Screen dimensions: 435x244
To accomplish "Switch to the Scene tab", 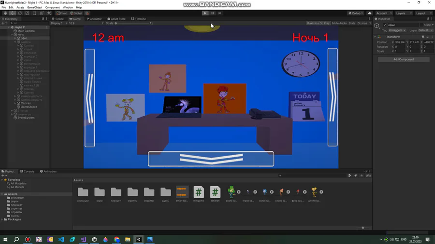I will click(58, 19).
